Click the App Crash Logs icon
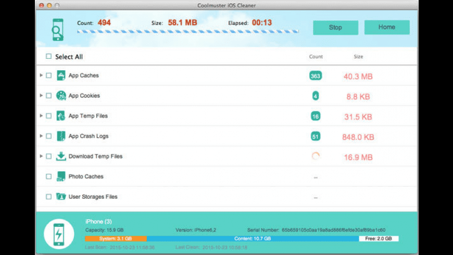The width and height of the screenshot is (453, 255). 61,136
